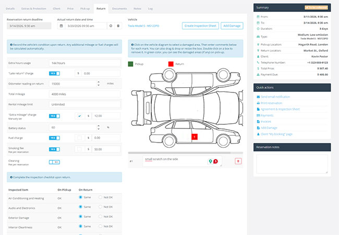Open the Tesla Model S - MS123PO vehicle link

[x=143, y=26]
